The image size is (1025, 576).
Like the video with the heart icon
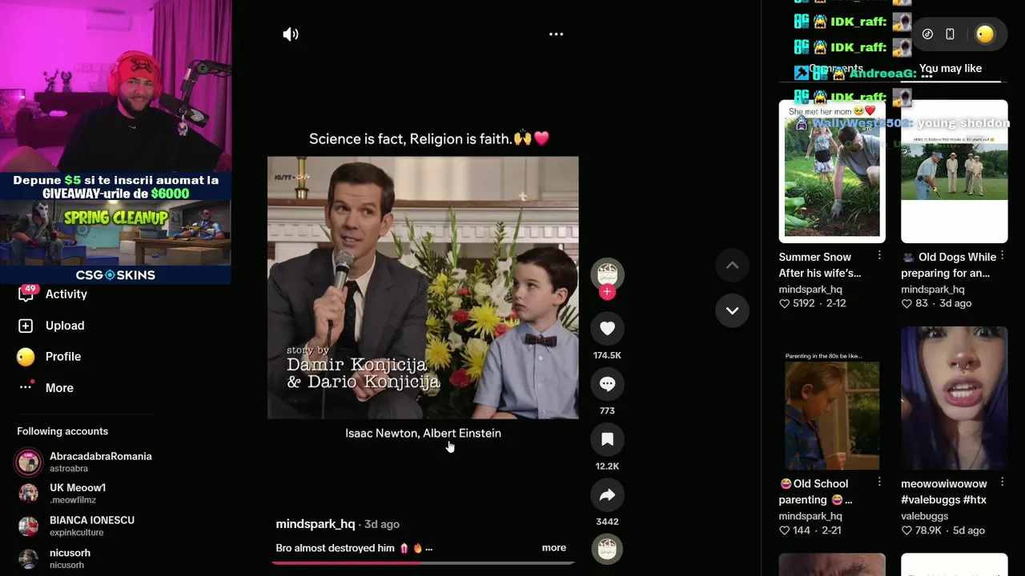point(607,328)
